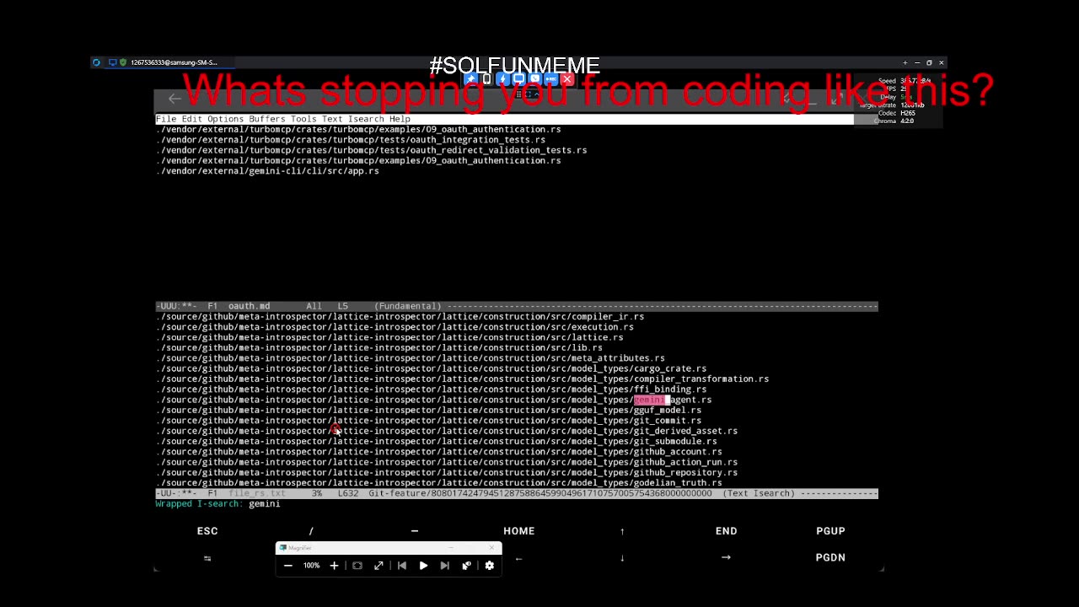The width and height of the screenshot is (1079, 607).
Task: Tap the PGDN key
Action: tap(830, 557)
